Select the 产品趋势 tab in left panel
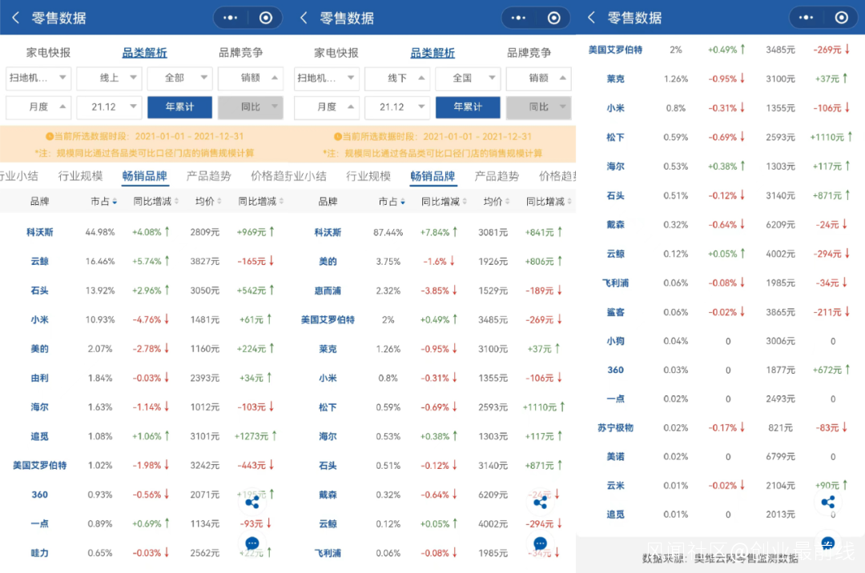Viewport: 865px width, 573px height. (208, 176)
